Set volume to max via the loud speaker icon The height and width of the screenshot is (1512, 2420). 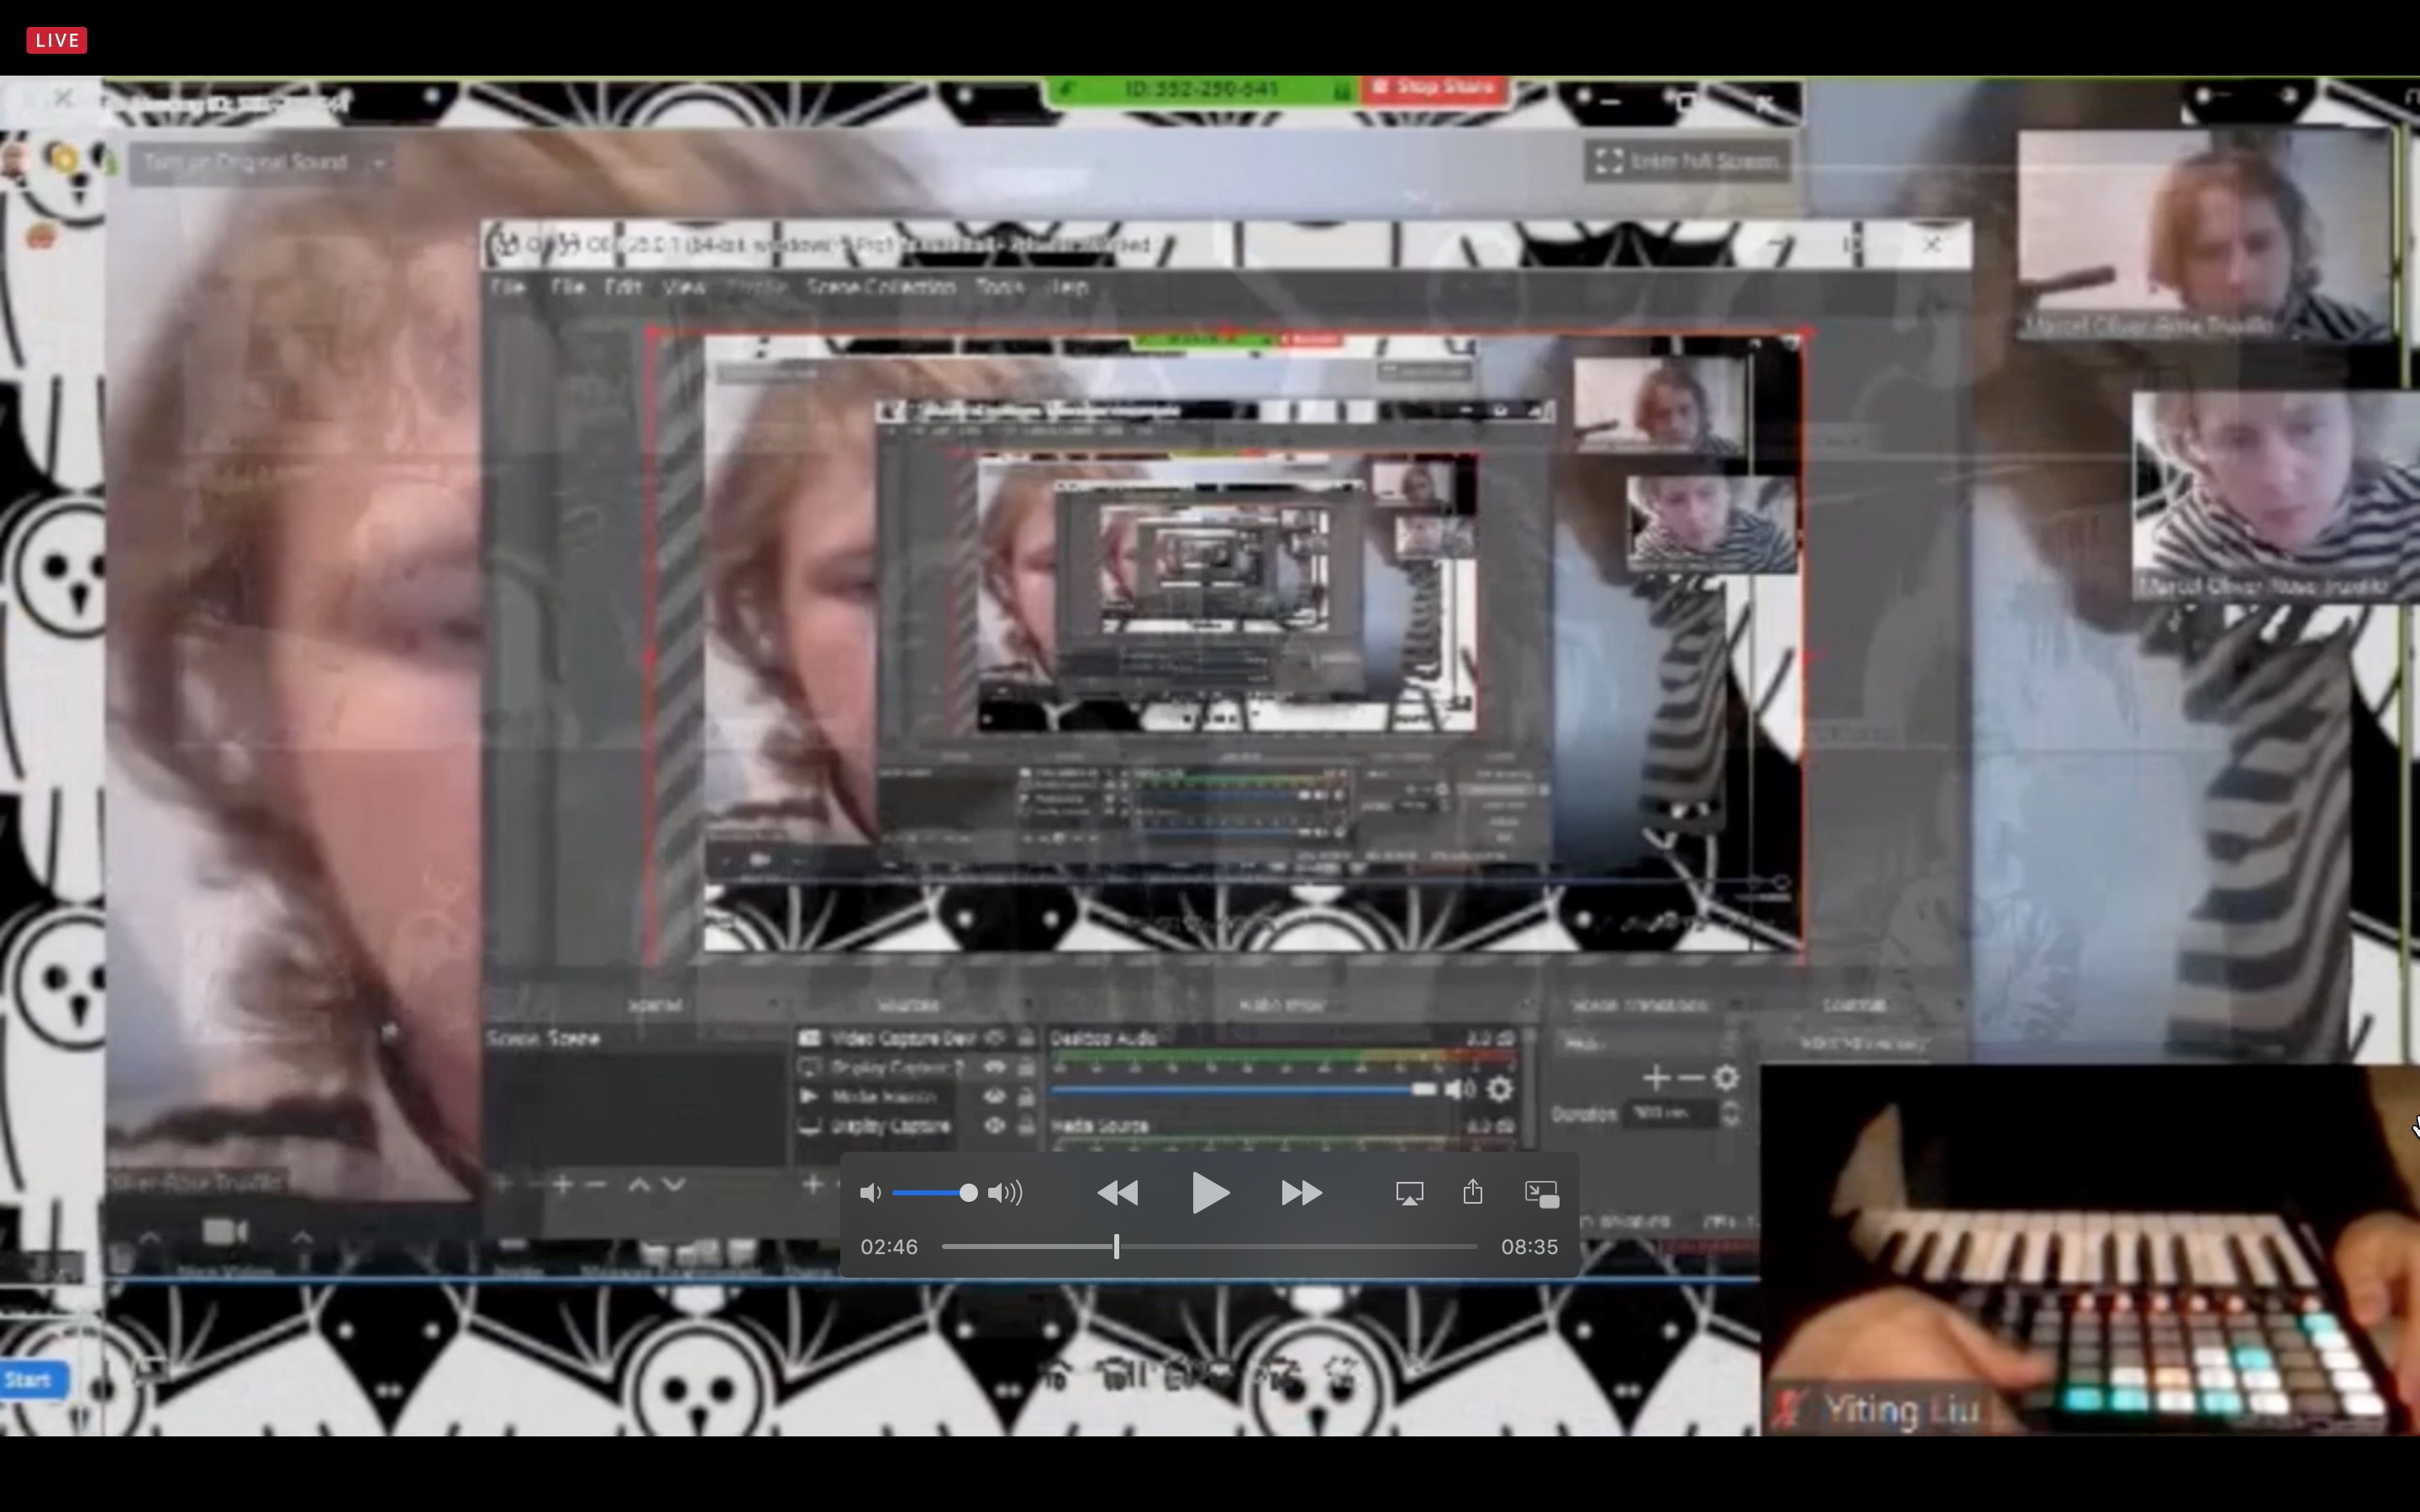pos(1005,1193)
